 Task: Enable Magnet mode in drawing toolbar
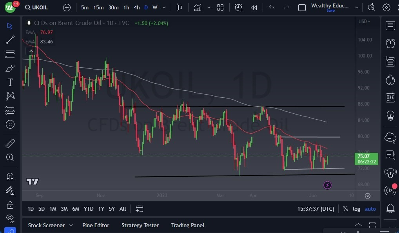[10, 176]
